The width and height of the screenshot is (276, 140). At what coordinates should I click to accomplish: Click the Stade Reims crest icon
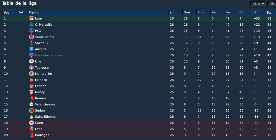pos(31,37)
